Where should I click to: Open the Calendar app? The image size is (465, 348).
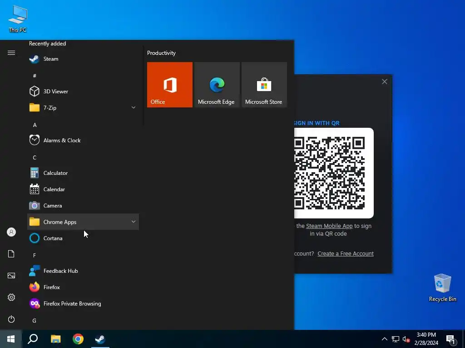pos(83,189)
